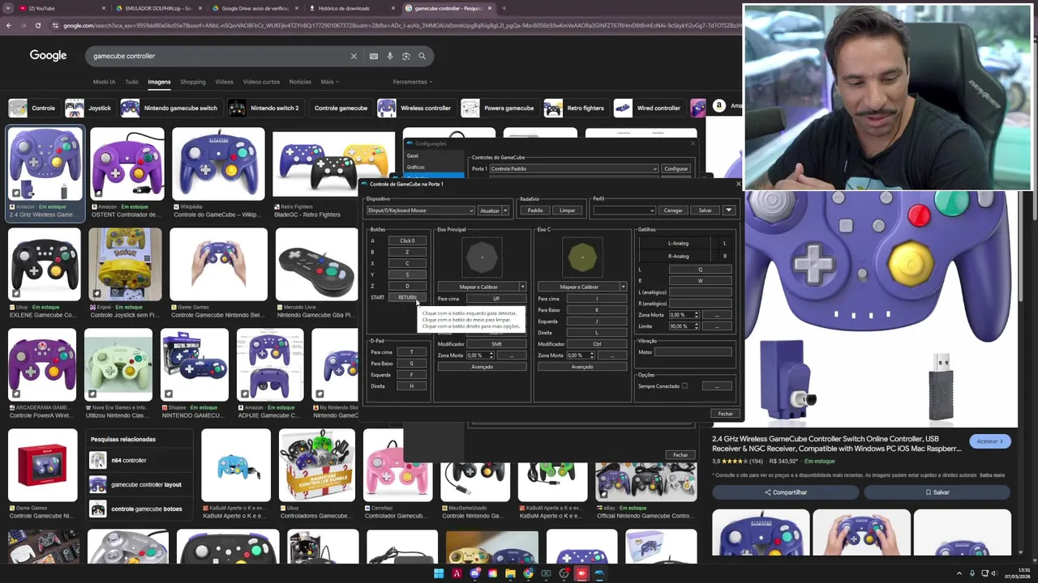This screenshot has height=583, width=1038.
Task: Click related search n64 controller
Action: (x=140, y=461)
